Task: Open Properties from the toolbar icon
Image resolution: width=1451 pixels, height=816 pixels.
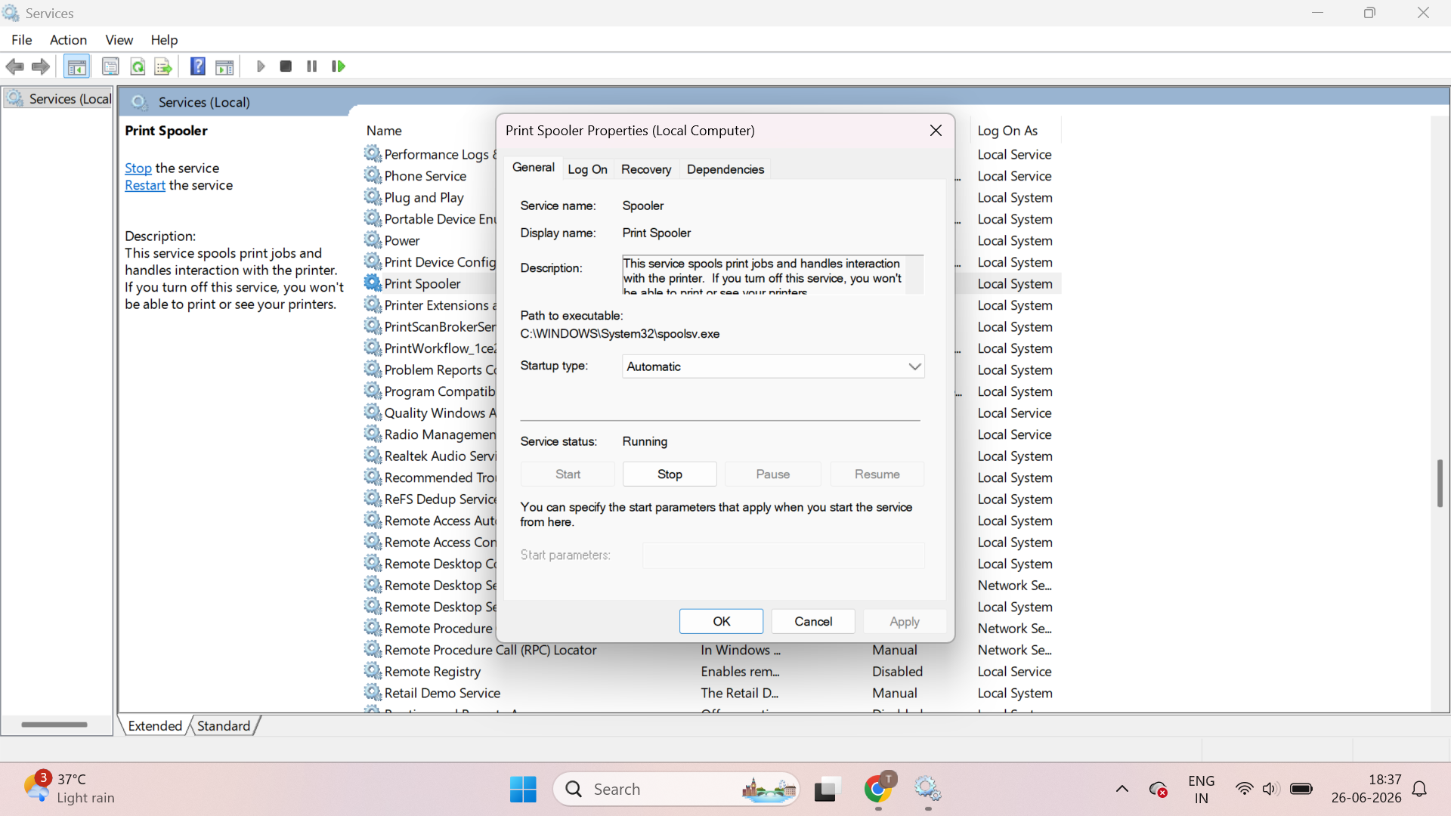Action: 110,66
